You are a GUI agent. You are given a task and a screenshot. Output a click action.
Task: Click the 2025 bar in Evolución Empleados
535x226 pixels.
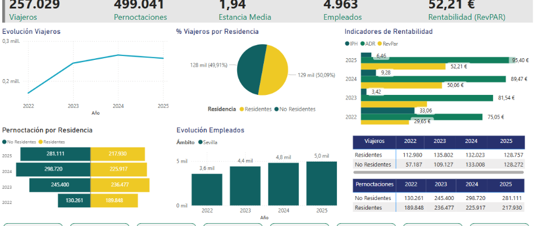tap(321, 184)
